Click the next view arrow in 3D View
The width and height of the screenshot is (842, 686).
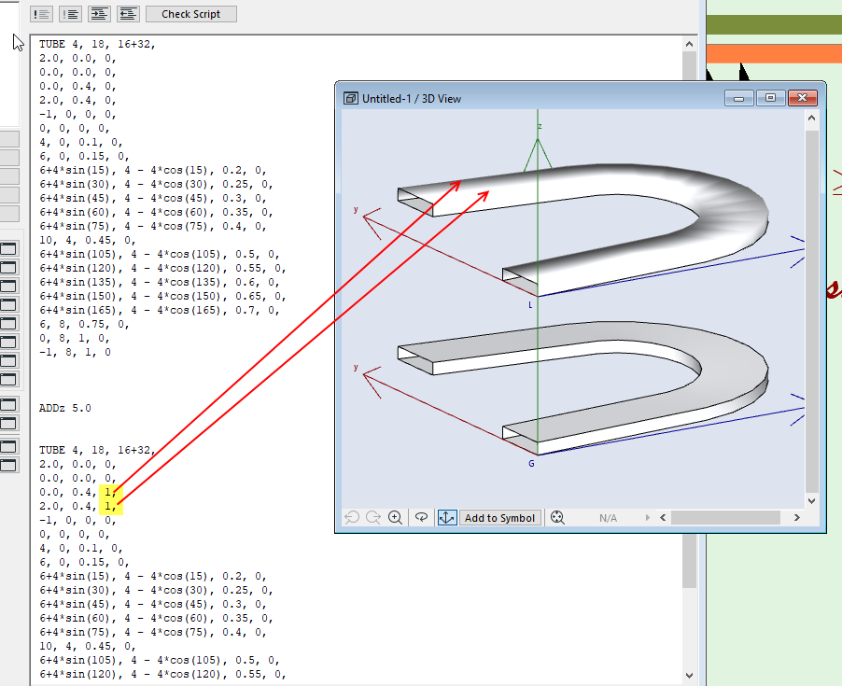373,517
